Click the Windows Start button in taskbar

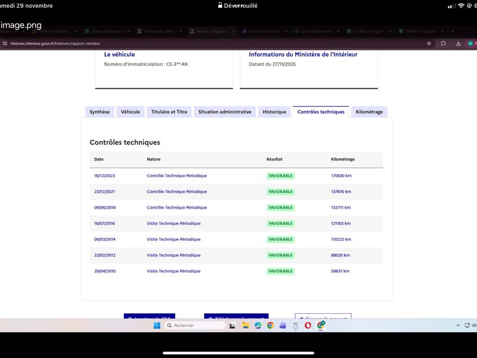click(x=156, y=325)
